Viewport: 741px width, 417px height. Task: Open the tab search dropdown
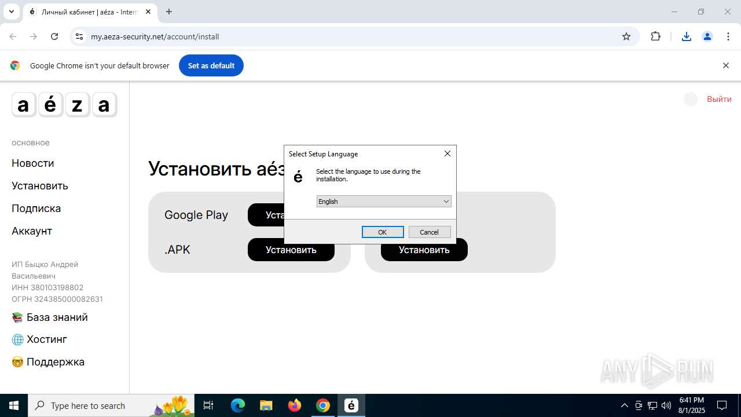(x=11, y=12)
